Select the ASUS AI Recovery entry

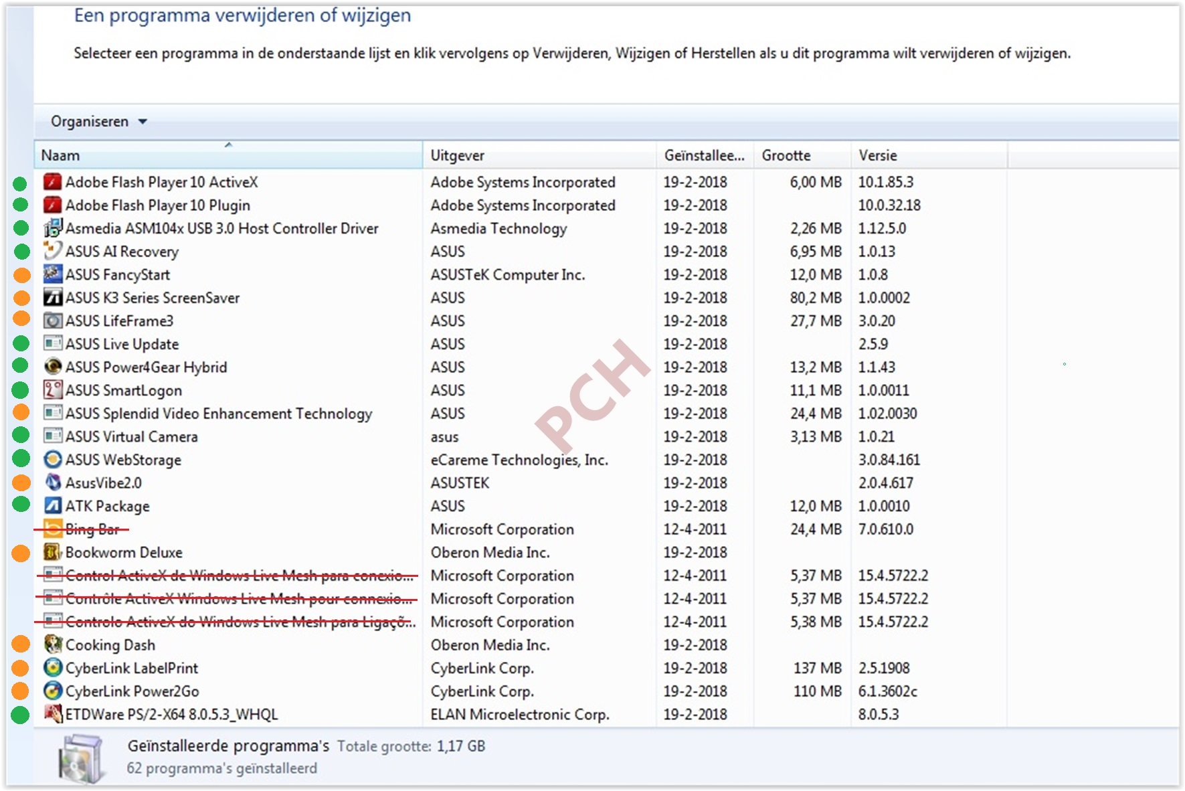122,252
